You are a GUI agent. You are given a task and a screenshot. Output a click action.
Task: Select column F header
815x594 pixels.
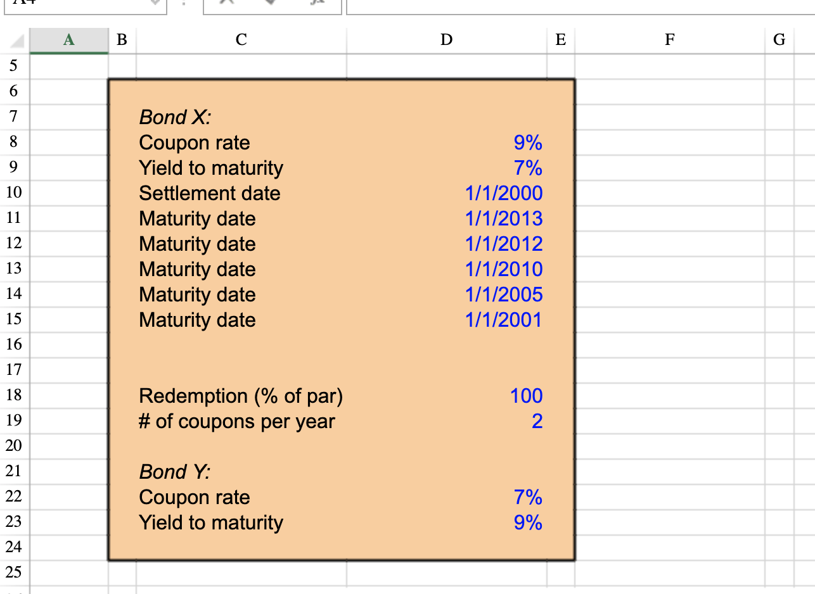[670, 40]
